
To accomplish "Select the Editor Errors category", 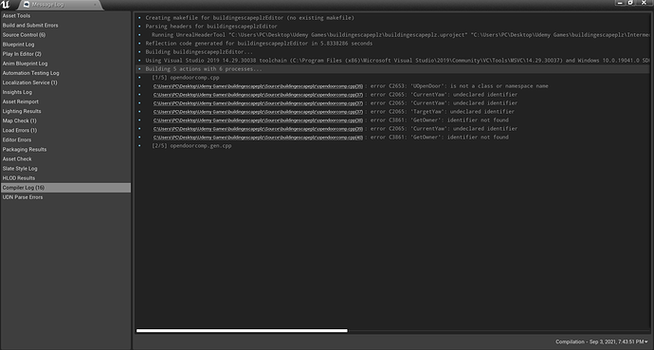I will pos(65,140).
